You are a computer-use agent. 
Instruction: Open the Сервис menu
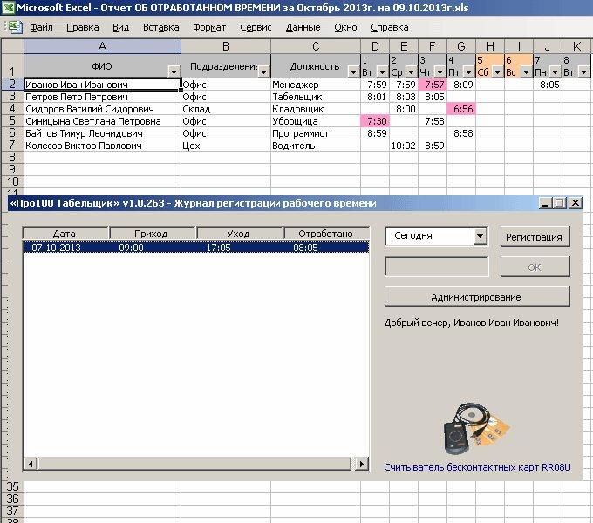(x=256, y=28)
